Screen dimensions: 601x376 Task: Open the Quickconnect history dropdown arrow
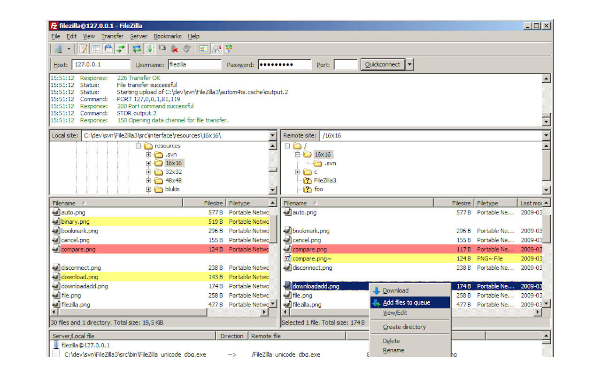(409, 65)
